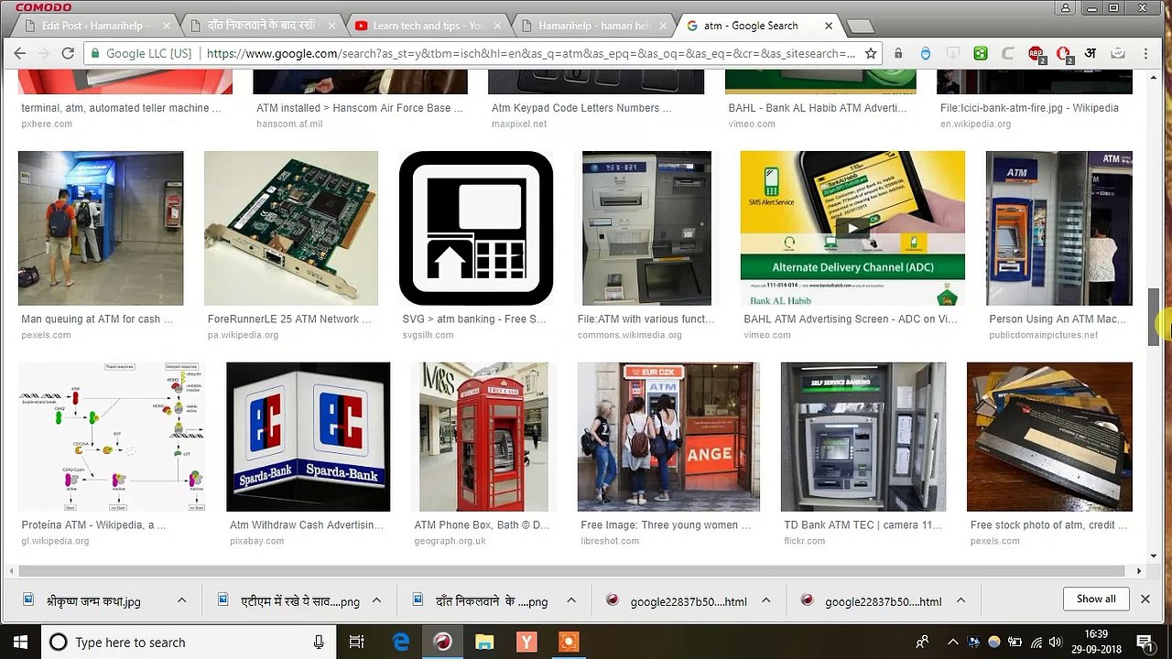Go back using browser back arrow
This screenshot has height=659, width=1172.
(x=20, y=54)
